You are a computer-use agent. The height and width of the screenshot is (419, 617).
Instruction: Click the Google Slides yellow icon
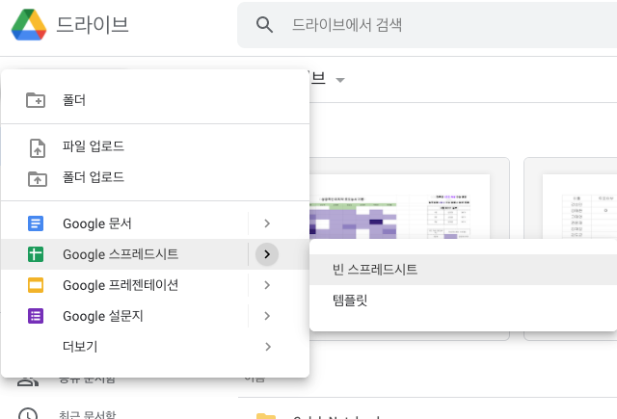pyautogui.click(x=36, y=285)
